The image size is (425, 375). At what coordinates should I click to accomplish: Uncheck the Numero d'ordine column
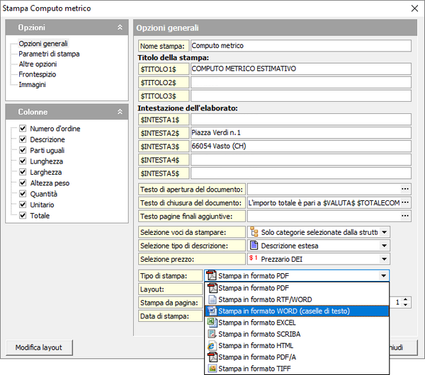tap(23, 129)
